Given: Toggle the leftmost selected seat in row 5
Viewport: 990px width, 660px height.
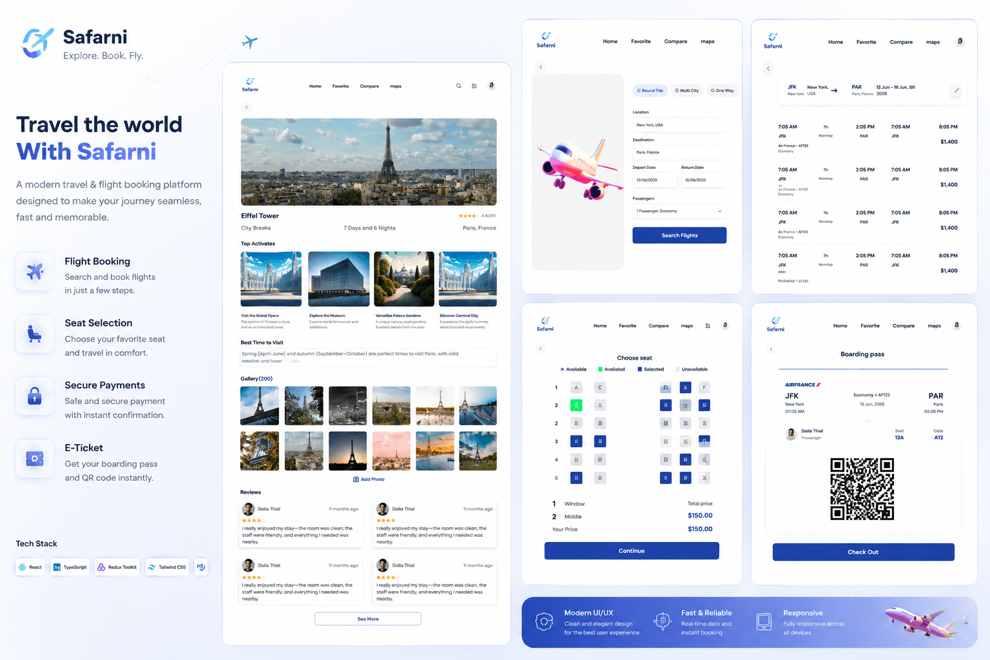Looking at the screenshot, I should (x=576, y=478).
